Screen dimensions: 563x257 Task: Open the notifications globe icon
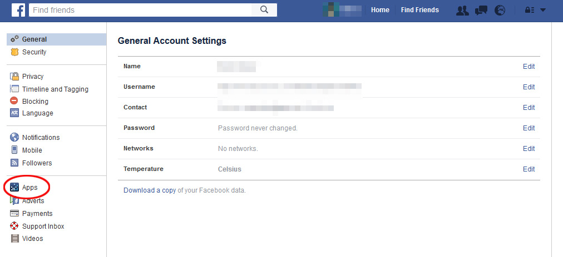500,11
